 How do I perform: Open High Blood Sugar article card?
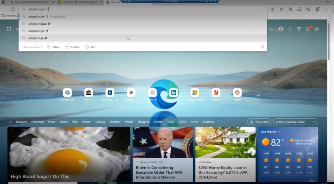coord(69,154)
